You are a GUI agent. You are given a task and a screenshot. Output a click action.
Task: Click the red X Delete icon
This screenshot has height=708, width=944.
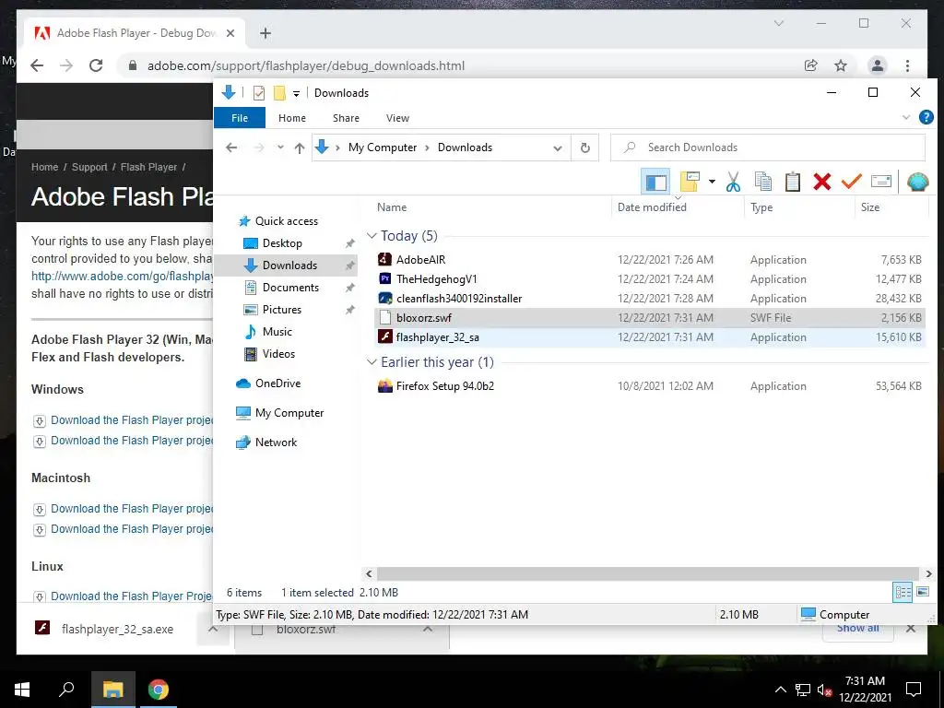821,182
